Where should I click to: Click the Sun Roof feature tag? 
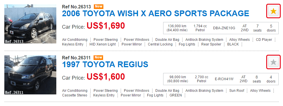pyautogui.click(x=237, y=91)
